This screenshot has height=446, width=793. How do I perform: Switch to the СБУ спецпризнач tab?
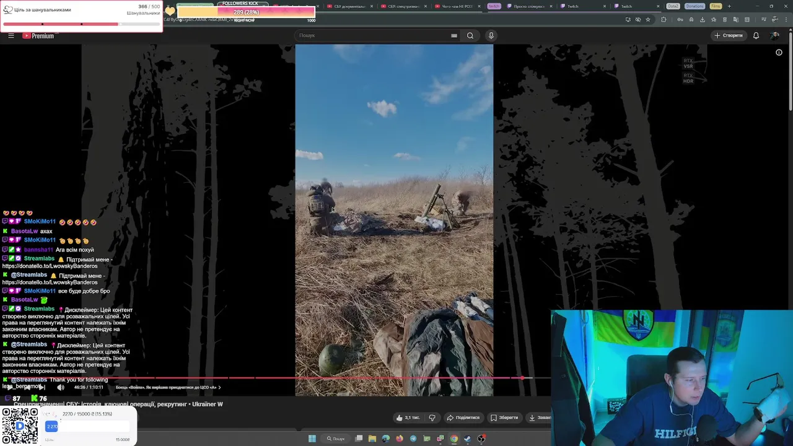pos(404,6)
